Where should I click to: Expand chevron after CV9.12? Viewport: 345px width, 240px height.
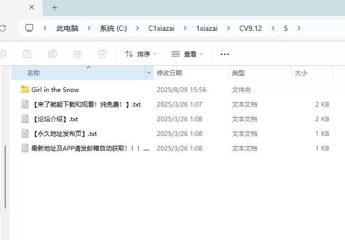click(x=273, y=28)
